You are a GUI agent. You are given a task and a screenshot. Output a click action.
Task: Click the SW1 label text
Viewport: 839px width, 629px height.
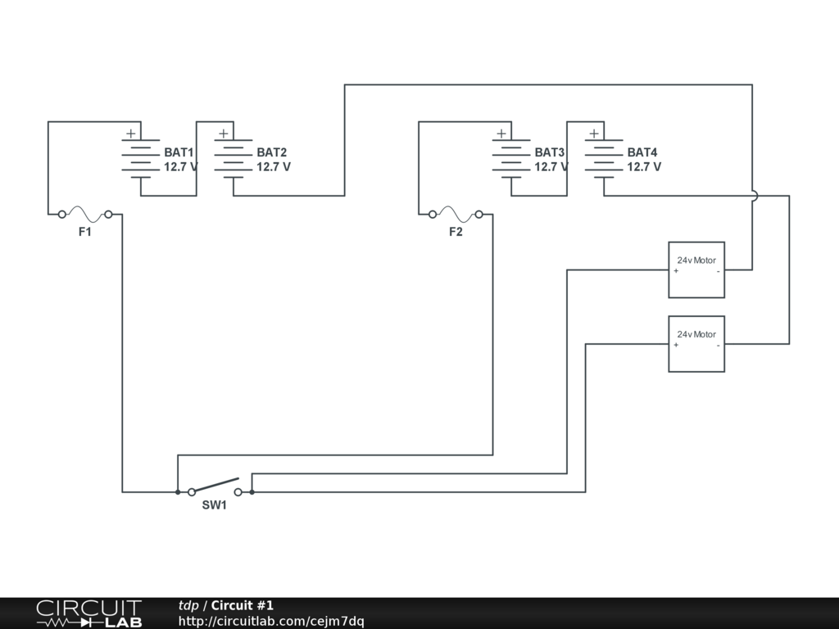point(214,505)
